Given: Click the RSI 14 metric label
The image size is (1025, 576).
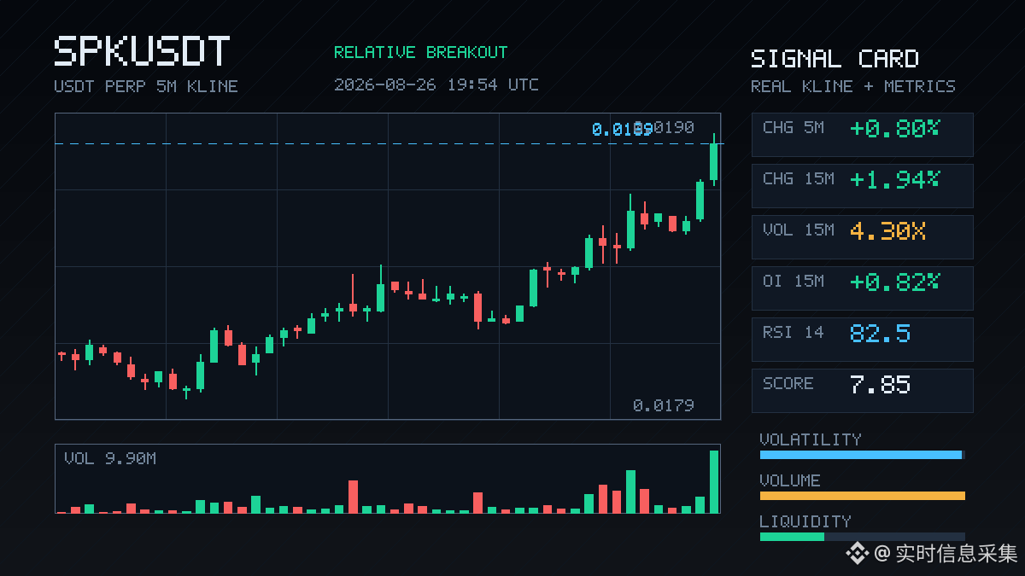Looking at the screenshot, I should pos(794,333).
